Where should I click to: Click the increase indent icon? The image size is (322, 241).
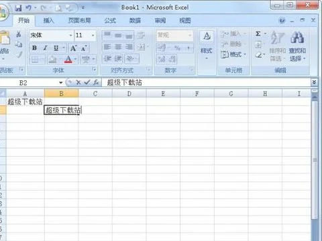(x=119, y=59)
